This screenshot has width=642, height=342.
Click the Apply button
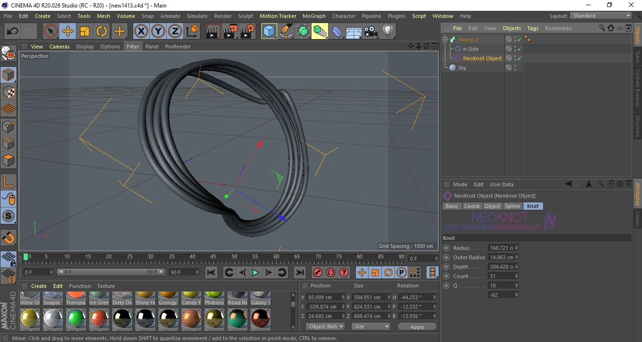[x=417, y=326]
